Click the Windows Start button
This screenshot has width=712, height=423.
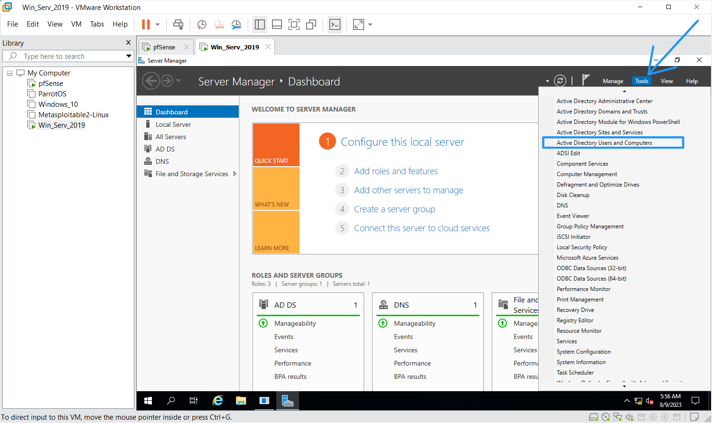pos(148,401)
